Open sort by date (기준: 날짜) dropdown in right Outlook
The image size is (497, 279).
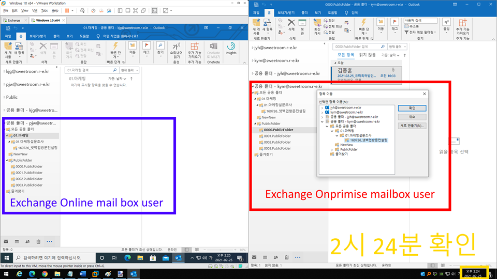tap(390, 55)
